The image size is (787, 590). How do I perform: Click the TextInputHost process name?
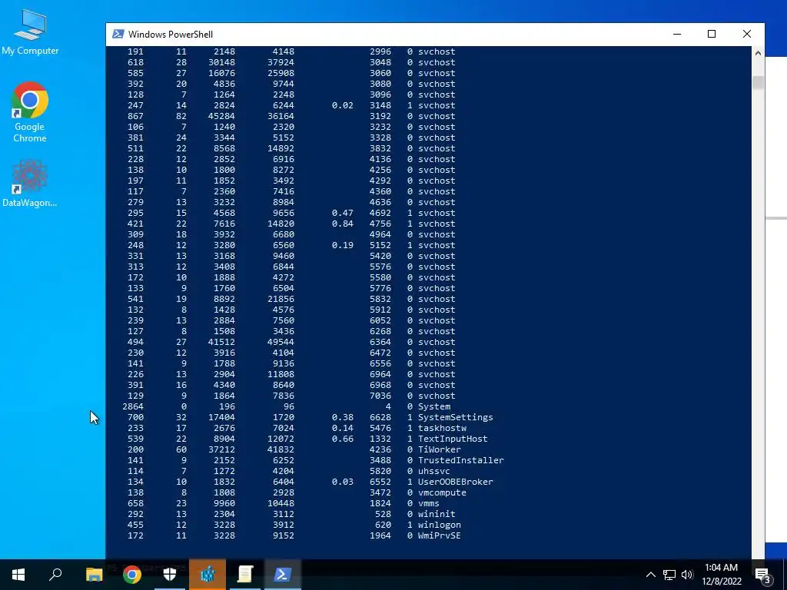(x=453, y=439)
